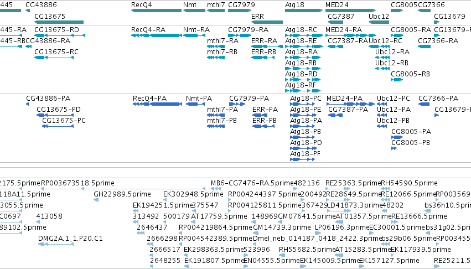Select the mthl7-PA protein label
The height and width of the screenshot is (269, 471).
tap(222, 110)
